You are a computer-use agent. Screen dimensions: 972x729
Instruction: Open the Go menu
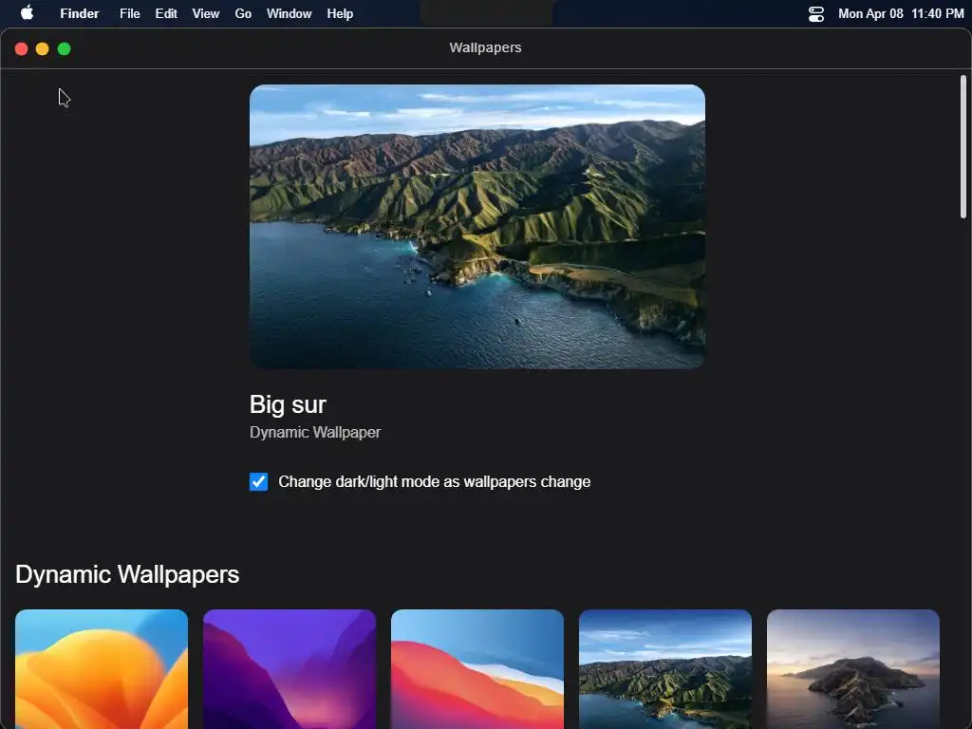[243, 13]
